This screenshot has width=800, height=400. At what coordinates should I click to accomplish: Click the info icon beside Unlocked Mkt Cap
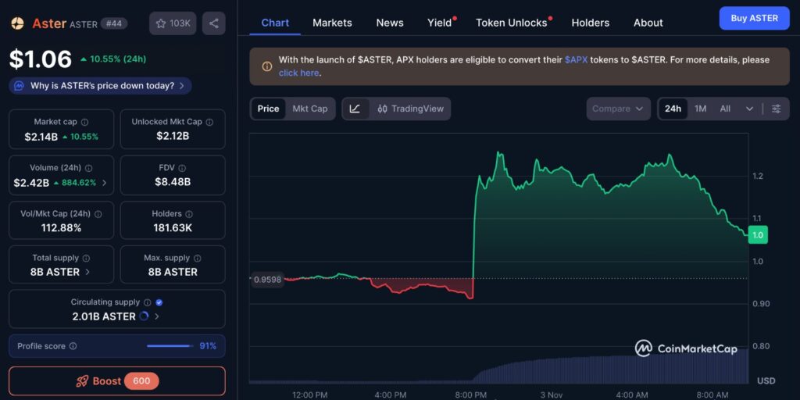(x=209, y=122)
